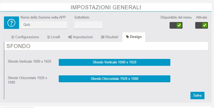Toggle the Disponibile dal menu switch
The height and width of the screenshot is (108, 214).
[176, 25]
